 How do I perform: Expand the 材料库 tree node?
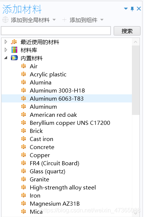point(6,50)
